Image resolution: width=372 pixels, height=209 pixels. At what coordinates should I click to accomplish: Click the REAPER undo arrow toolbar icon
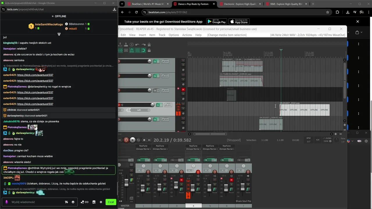click(x=137, y=44)
